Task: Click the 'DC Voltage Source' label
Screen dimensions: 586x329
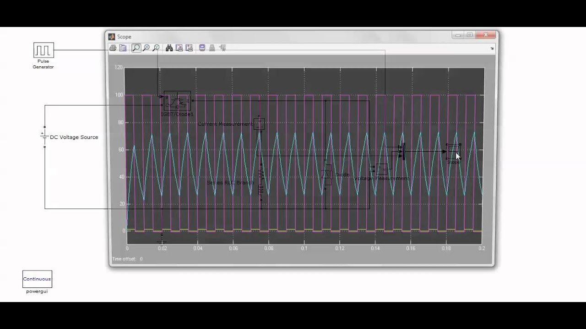Action: click(74, 137)
